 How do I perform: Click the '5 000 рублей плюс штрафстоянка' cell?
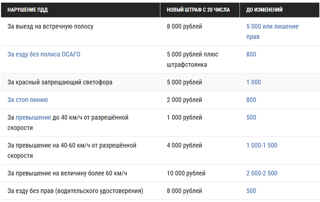[192, 59]
